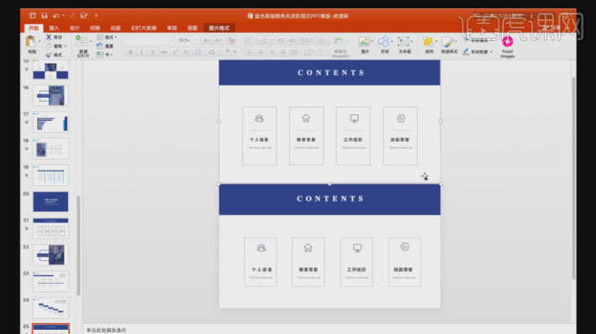Click the font name box
This screenshot has width=596, height=334.
point(149,40)
